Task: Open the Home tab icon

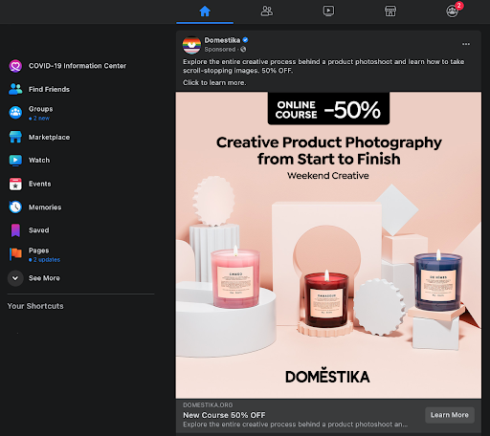Action: coord(205,11)
